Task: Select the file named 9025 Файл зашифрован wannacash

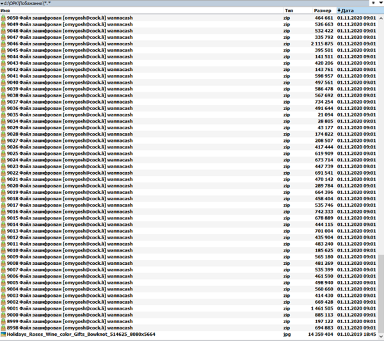Action: [70, 154]
